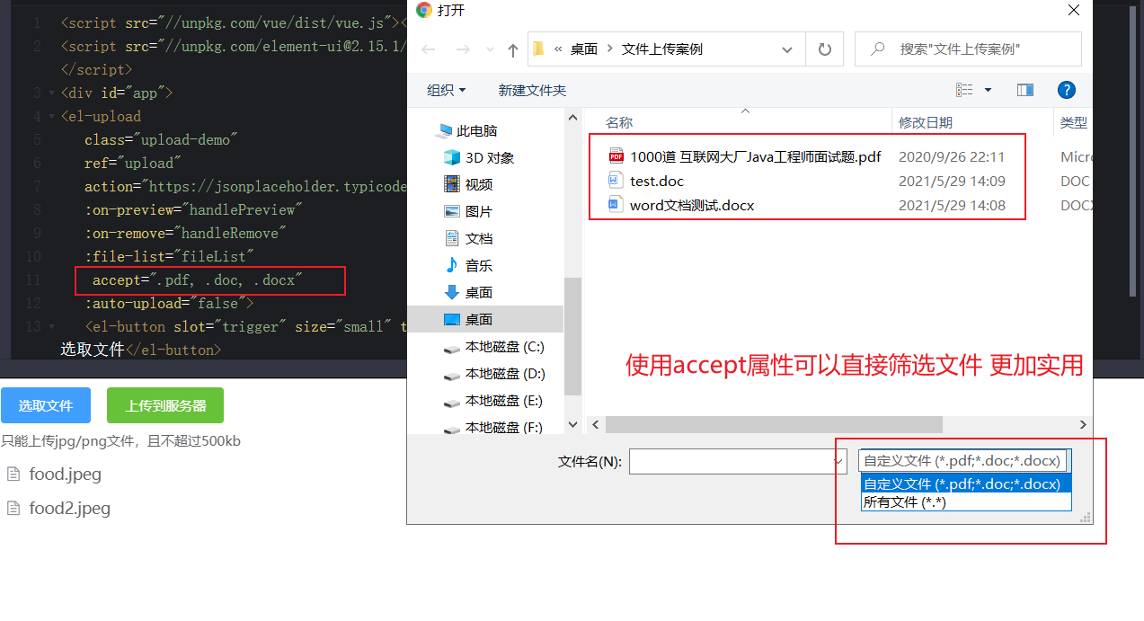This screenshot has height=621, width=1144.
Task: Collapse code fold arrow at line 13
Action: pos(52,326)
